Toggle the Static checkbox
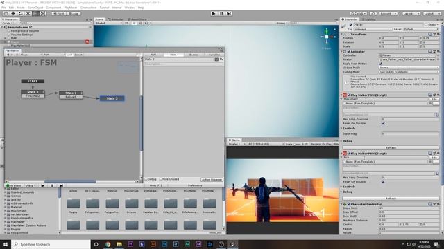444x249 pixels. click(x=425, y=25)
